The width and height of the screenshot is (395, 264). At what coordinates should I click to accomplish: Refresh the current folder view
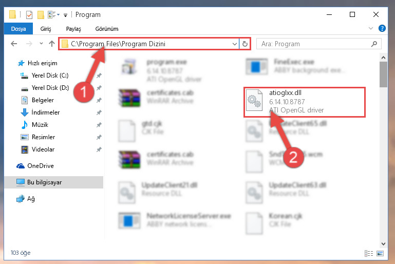point(244,44)
